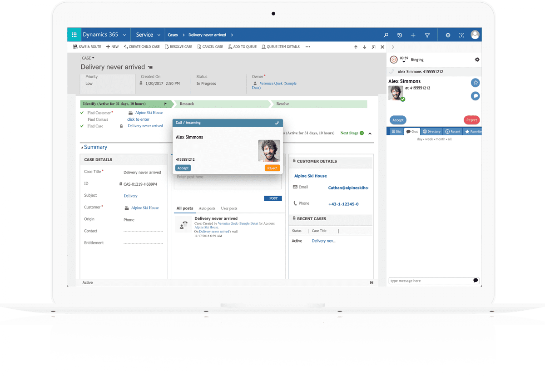Image resolution: width=545 pixels, height=376 pixels.
Task: Go to previous record with up arrow
Action: 356,47
